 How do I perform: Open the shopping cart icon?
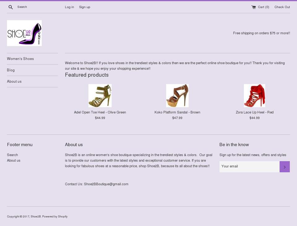[253, 7]
